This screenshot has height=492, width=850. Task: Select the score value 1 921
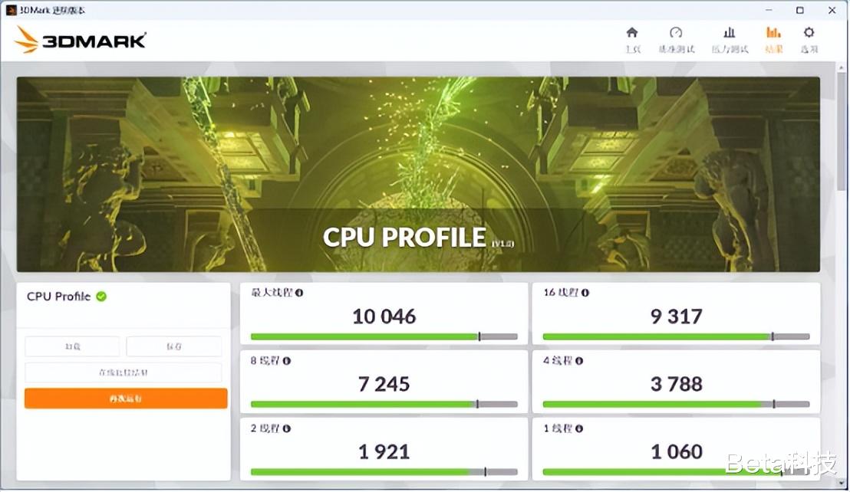coord(384,452)
